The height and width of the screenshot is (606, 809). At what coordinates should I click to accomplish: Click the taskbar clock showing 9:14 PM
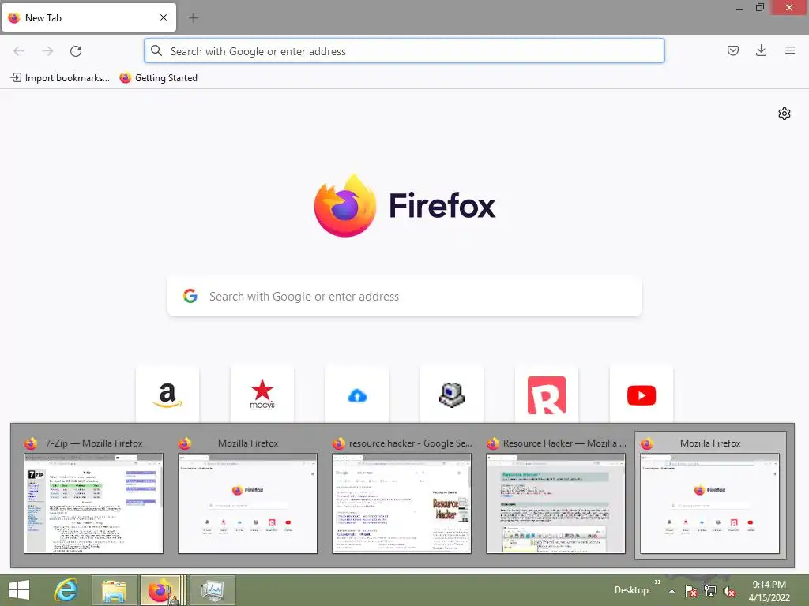769,590
